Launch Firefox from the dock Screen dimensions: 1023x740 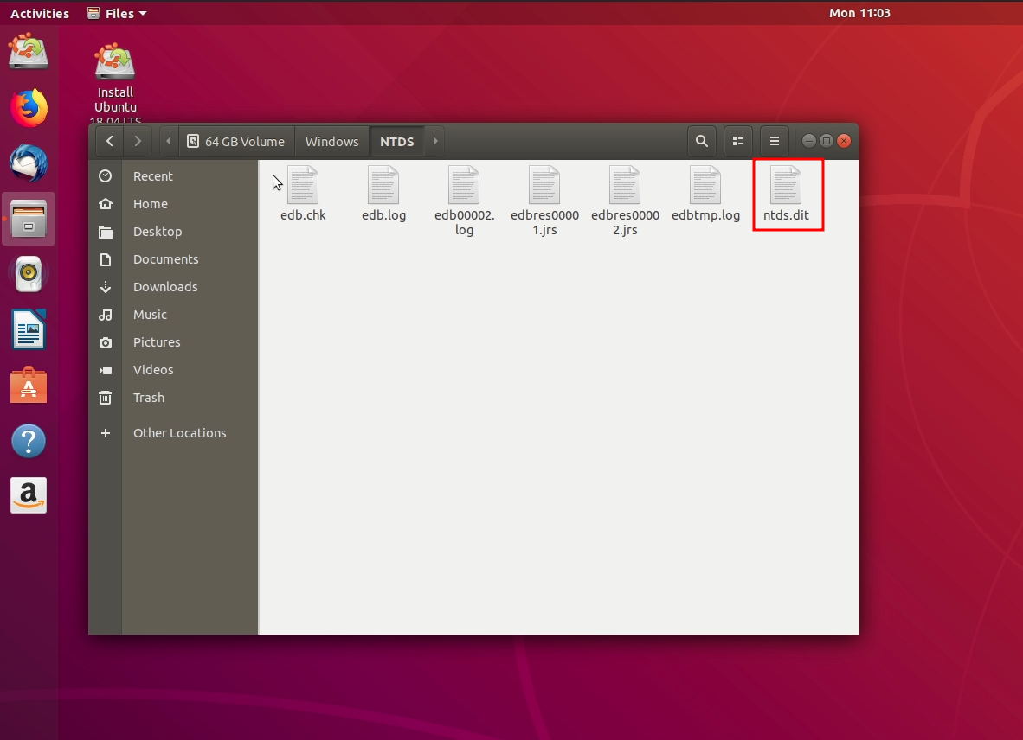tap(29, 107)
